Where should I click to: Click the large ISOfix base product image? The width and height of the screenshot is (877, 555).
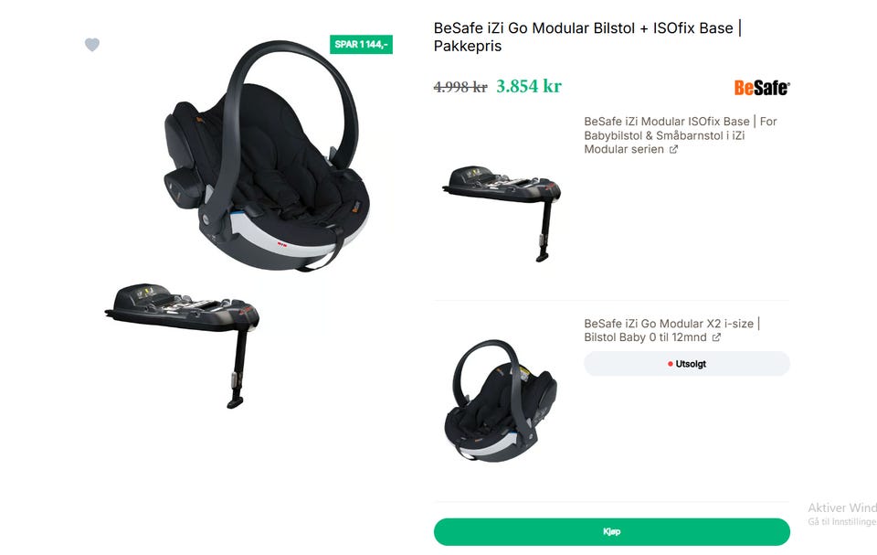[182, 345]
